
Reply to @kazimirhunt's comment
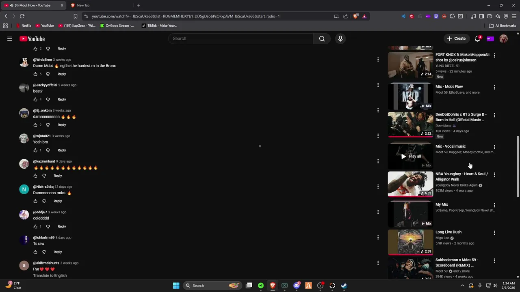click(x=58, y=176)
